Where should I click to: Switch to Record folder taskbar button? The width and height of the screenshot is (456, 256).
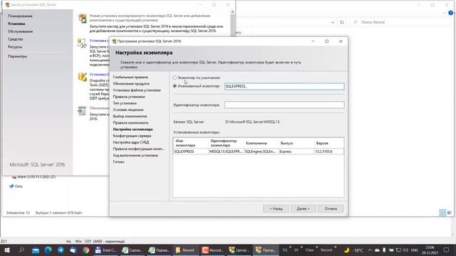click(x=185, y=250)
